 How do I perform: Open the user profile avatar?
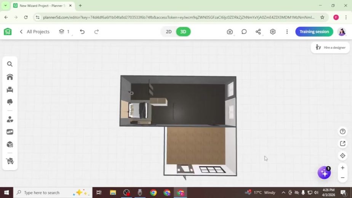342,32
